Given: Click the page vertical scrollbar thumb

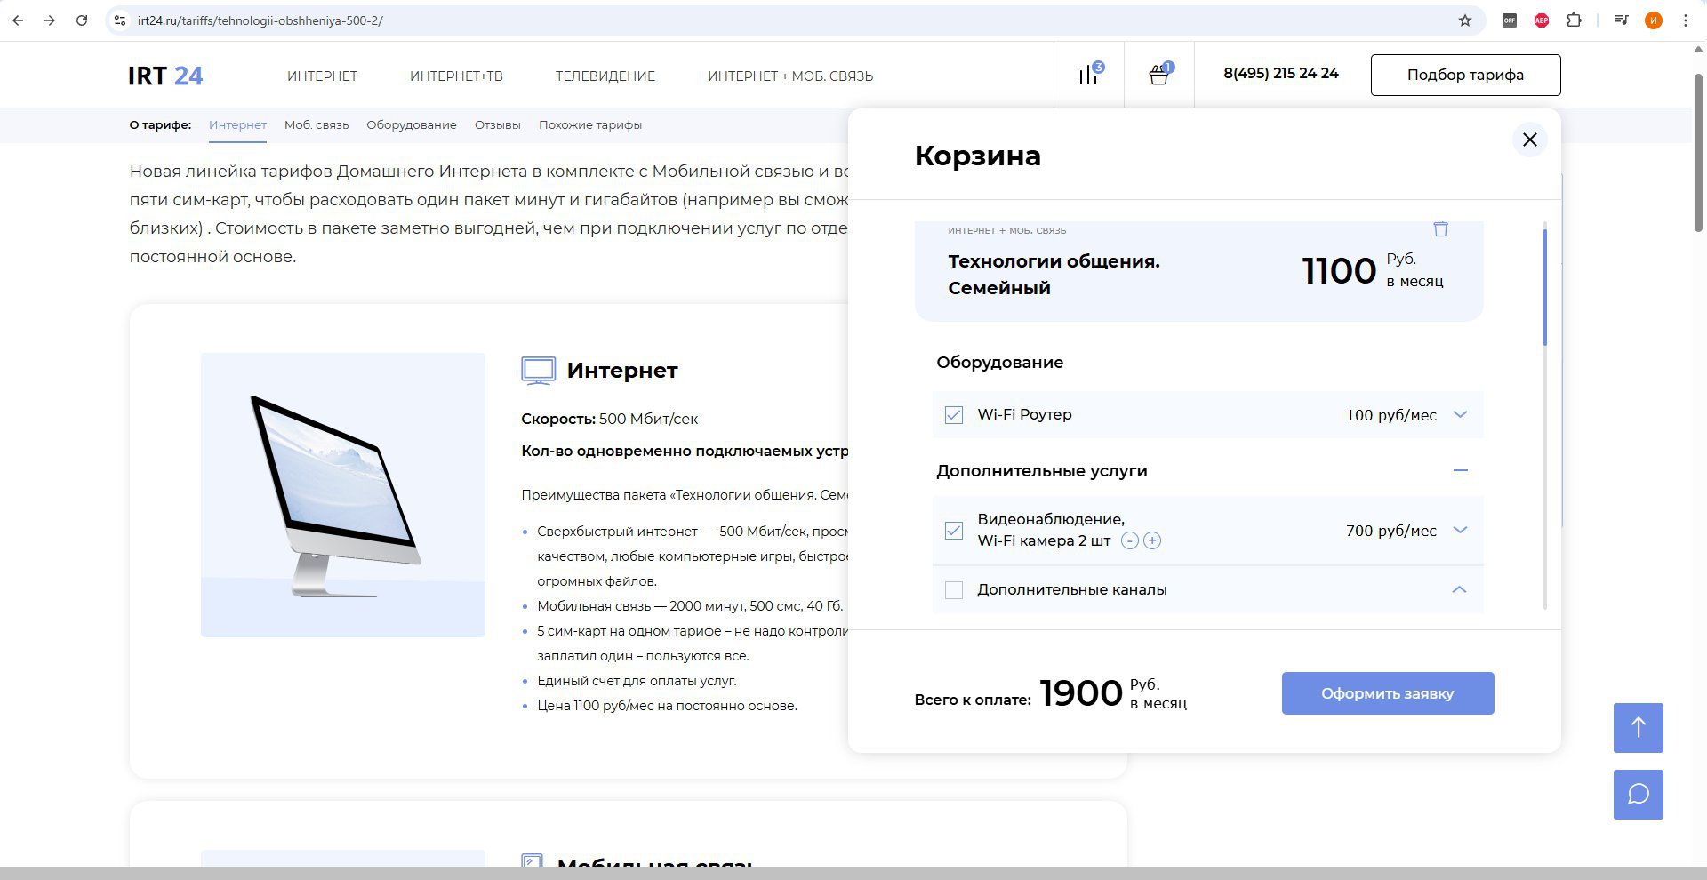Looking at the screenshot, I should click(1698, 153).
